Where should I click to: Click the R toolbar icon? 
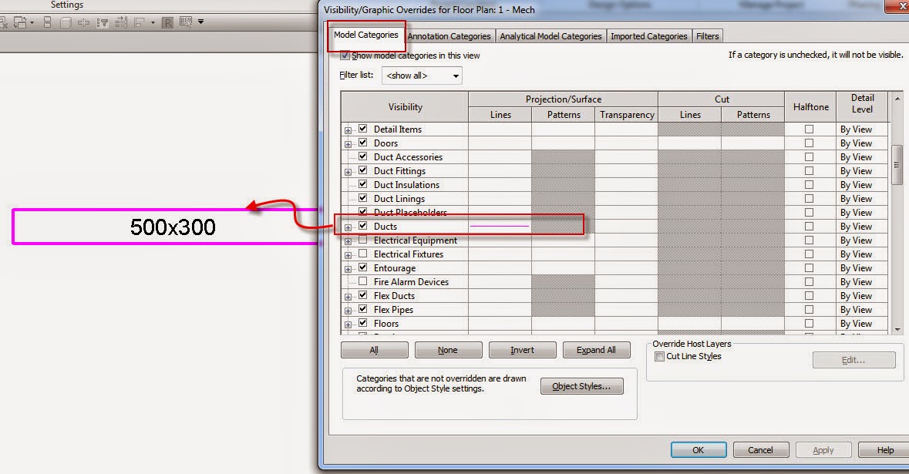pos(166,22)
